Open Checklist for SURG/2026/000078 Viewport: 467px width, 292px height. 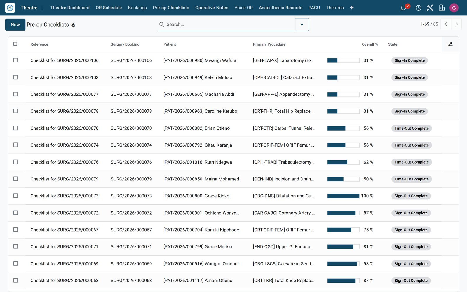[x=65, y=111]
